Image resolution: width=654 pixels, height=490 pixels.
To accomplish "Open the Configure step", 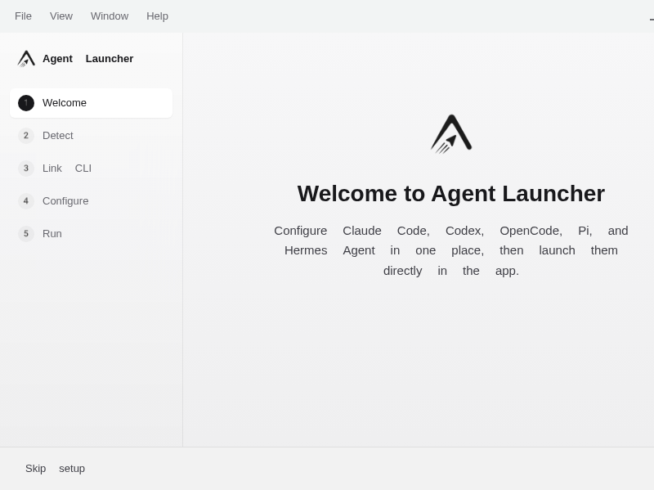I will (91, 201).
